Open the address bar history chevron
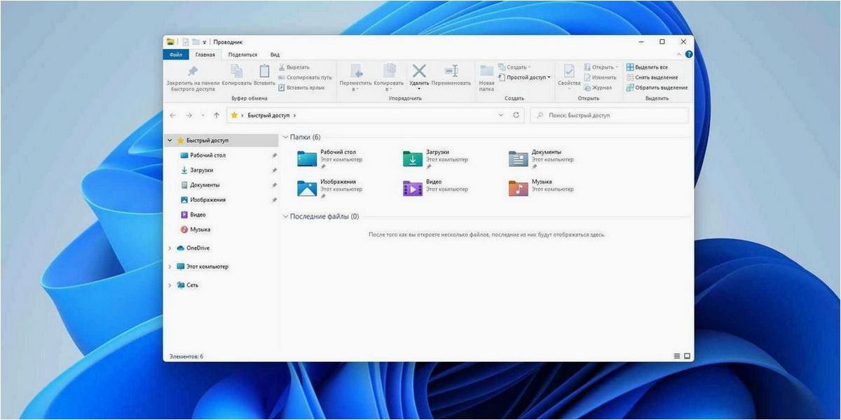 coord(500,115)
